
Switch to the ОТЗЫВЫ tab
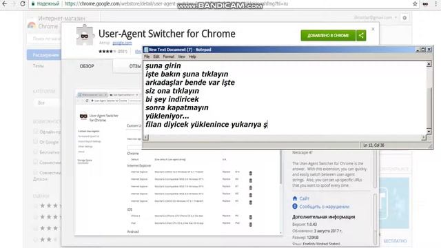click(x=135, y=66)
